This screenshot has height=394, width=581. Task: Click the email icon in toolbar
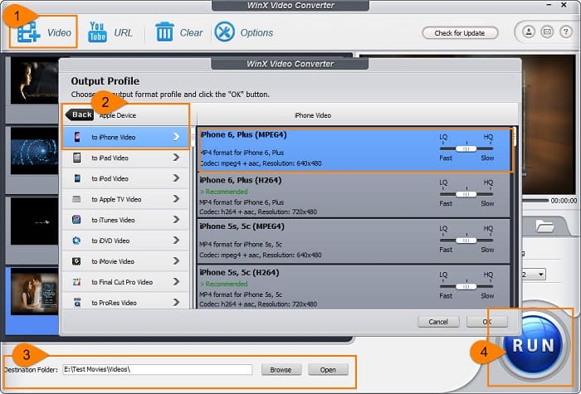(547, 32)
